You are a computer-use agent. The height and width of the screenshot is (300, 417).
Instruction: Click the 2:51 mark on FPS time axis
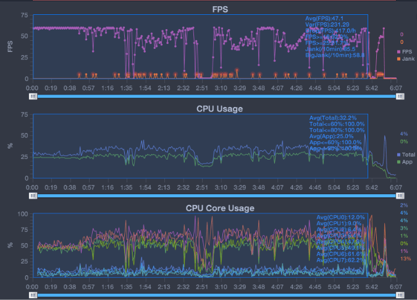[201, 88]
